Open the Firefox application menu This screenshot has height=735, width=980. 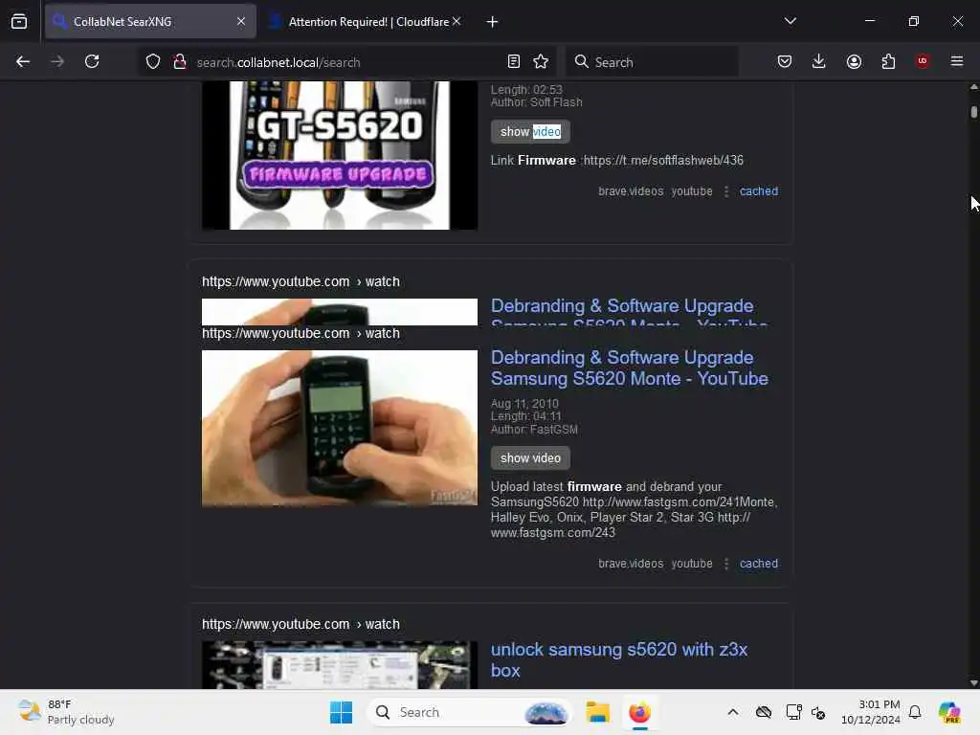[957, 61]
